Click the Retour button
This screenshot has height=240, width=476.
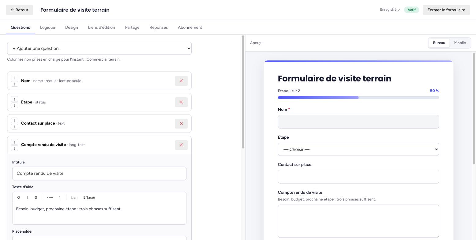20,10
